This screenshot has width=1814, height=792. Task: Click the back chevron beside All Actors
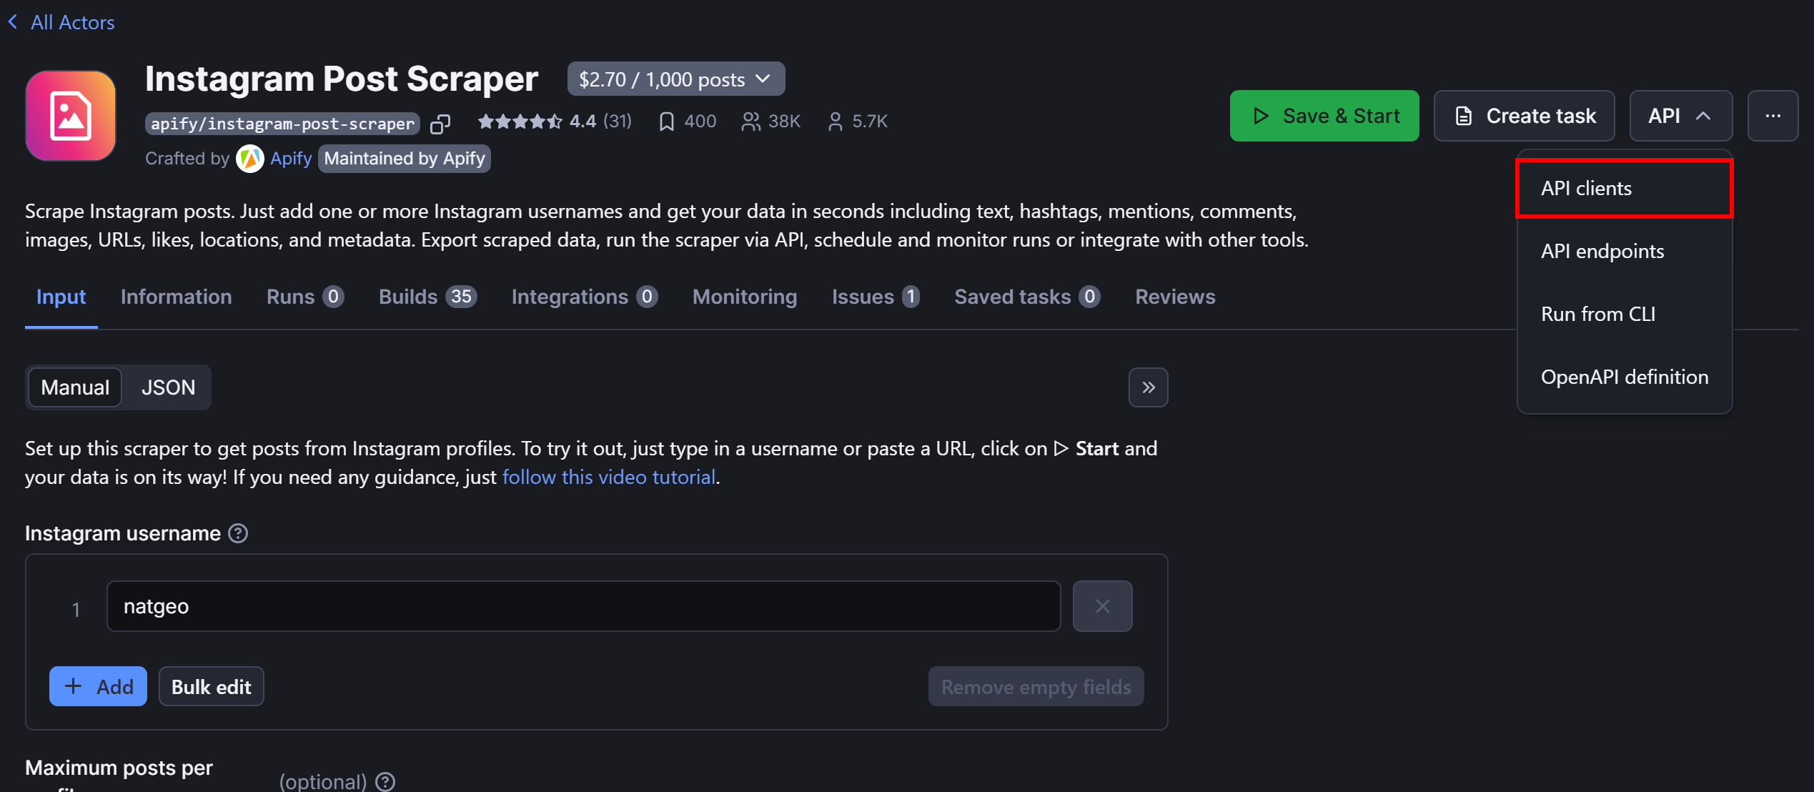(12, 21)
